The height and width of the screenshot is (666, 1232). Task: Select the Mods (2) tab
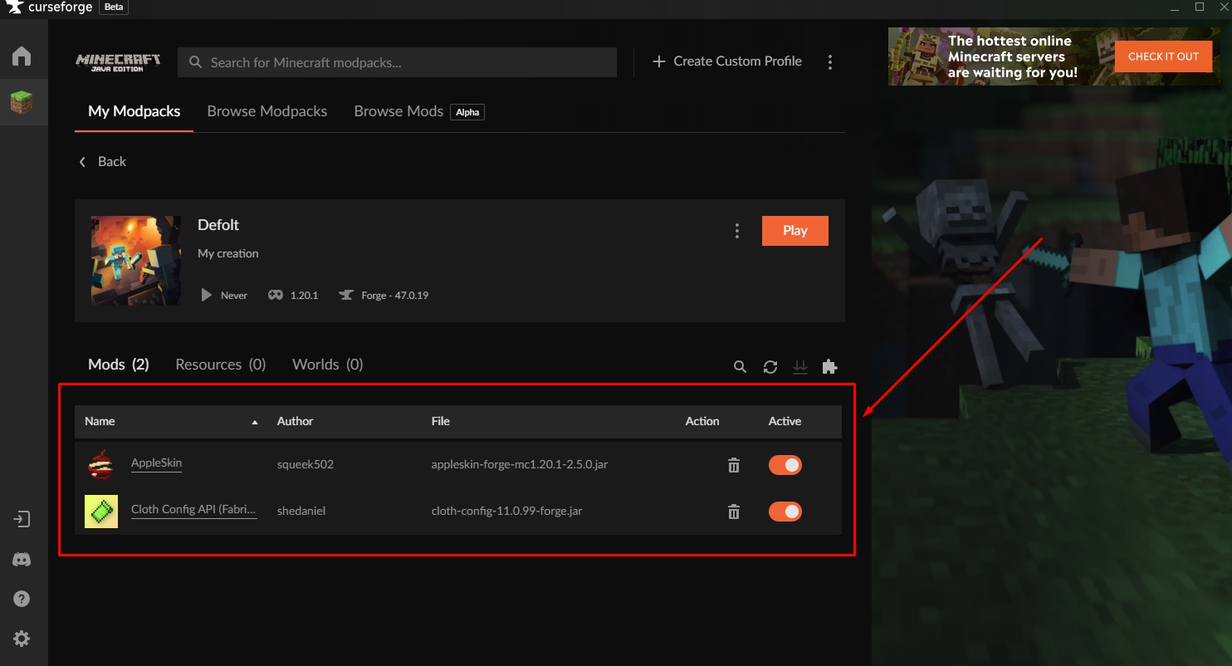coord(119,365)
